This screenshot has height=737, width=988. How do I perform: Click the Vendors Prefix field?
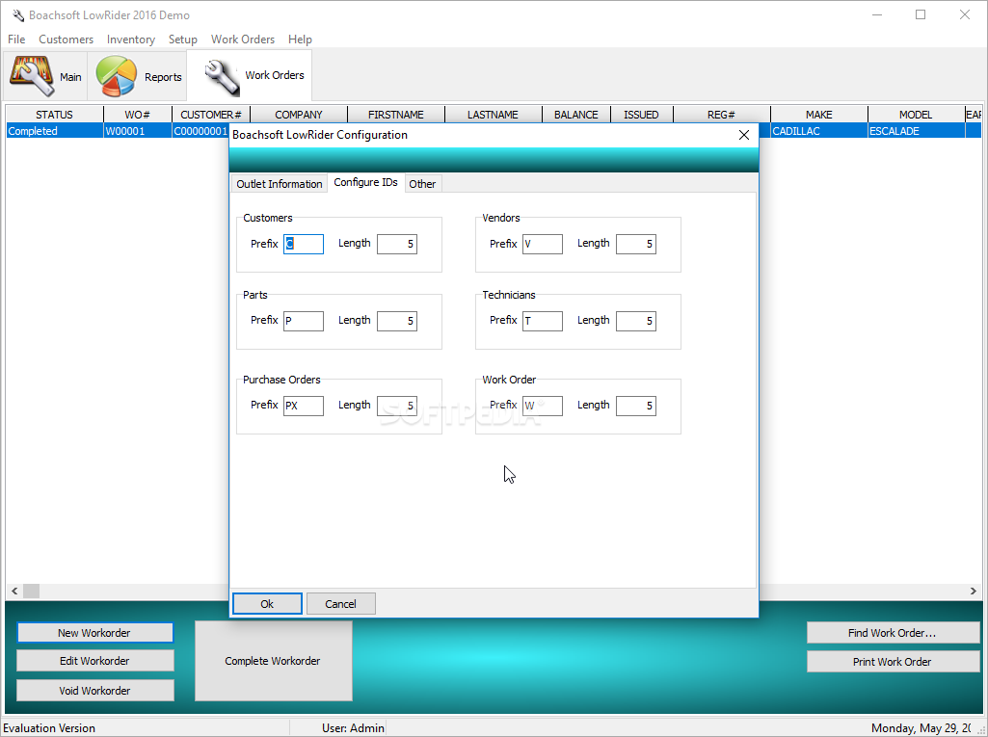click(543, 244)
